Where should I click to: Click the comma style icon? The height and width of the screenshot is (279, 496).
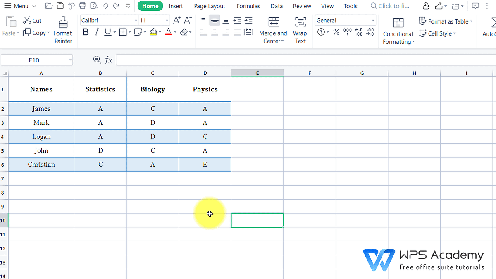(348, 32)
